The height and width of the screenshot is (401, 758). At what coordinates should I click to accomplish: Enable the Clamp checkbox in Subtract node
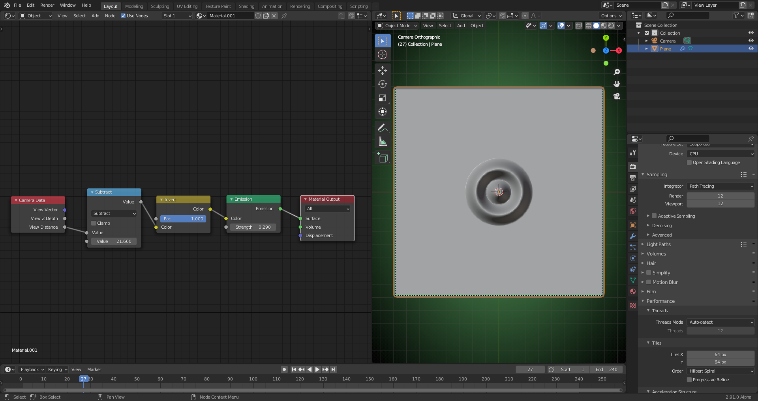94,223
